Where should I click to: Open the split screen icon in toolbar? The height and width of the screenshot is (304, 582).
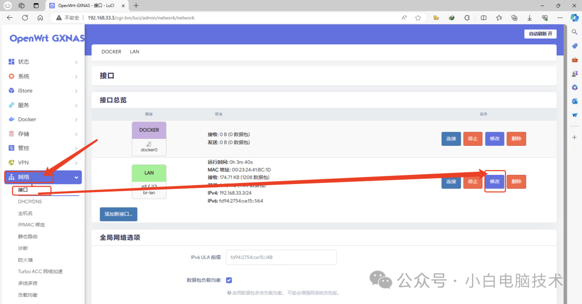(483, 17)
